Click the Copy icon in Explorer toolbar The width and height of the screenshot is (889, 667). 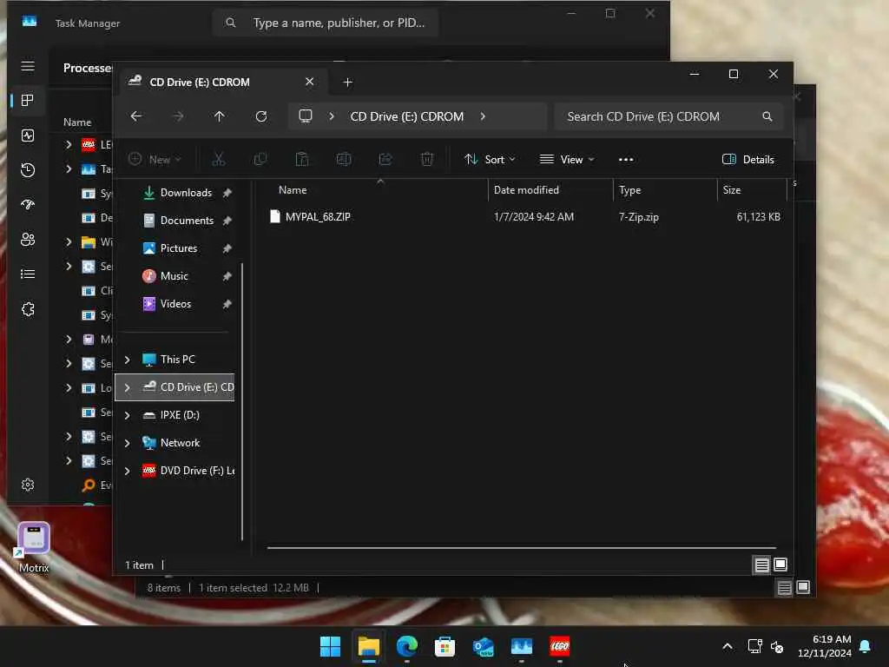tap(260, 160)
